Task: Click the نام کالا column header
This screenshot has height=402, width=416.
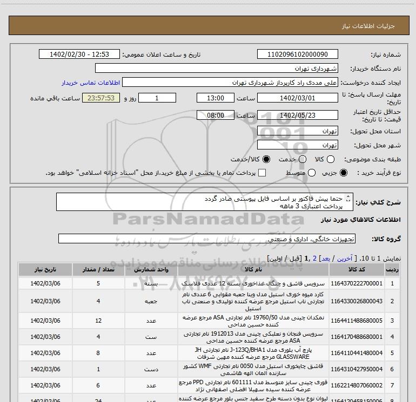Action: click(253, 269)
